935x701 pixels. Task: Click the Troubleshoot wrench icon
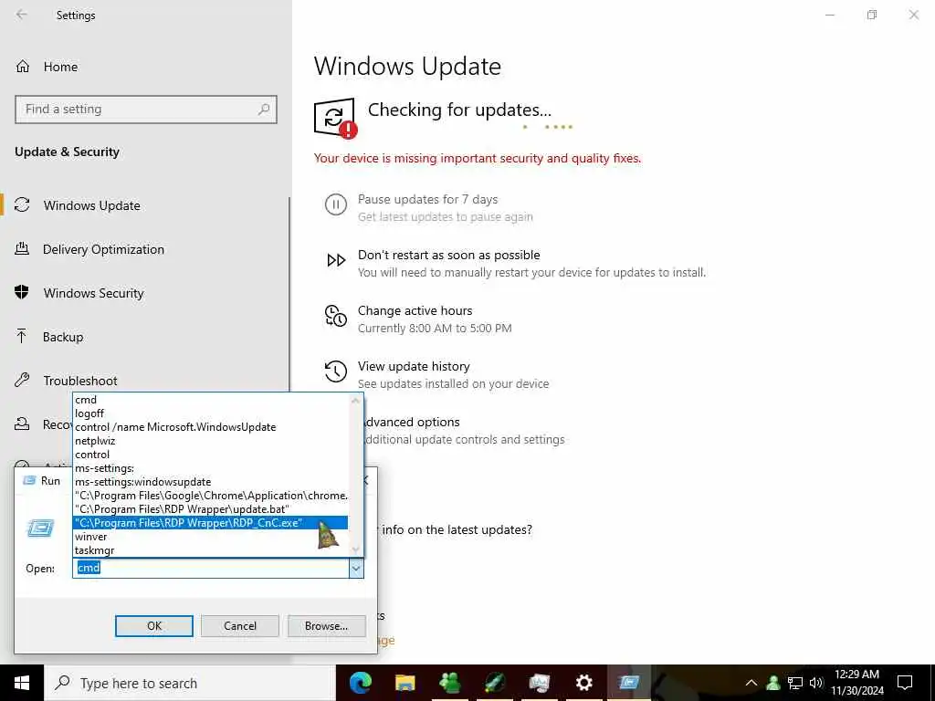(22, 380)
